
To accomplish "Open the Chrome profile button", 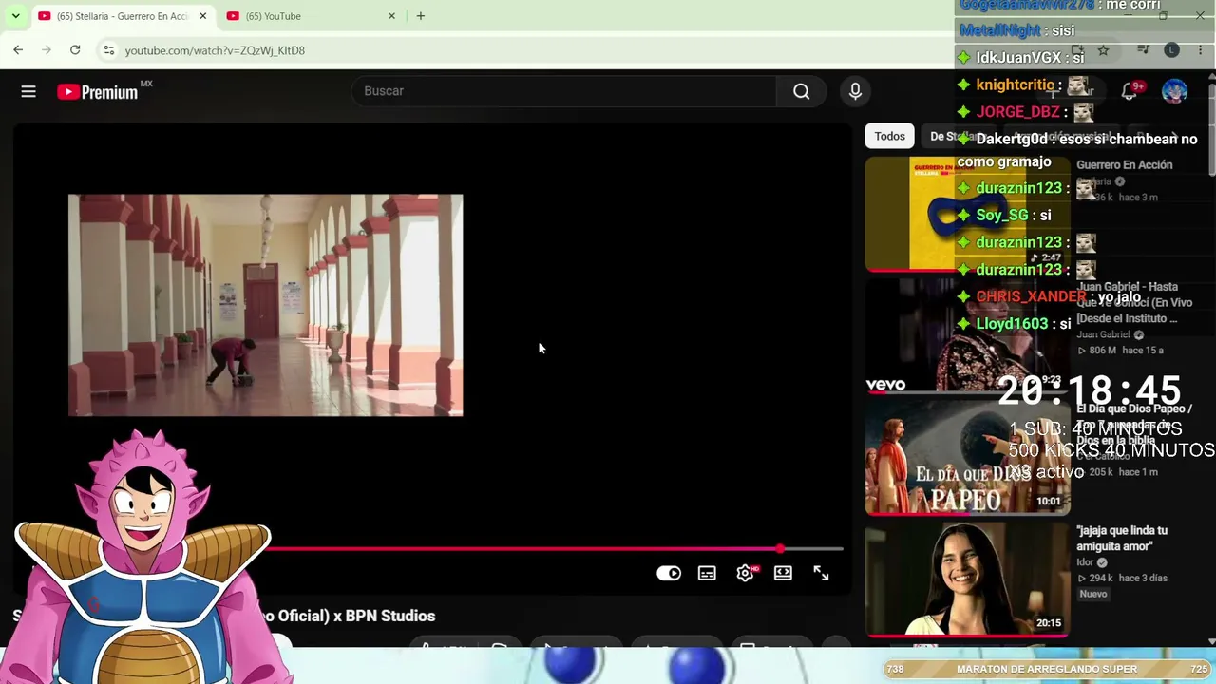I will pos(1171,50).
